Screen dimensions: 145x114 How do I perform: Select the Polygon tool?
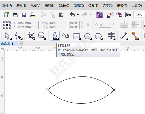pyautogui.click(x=98, y=36)
